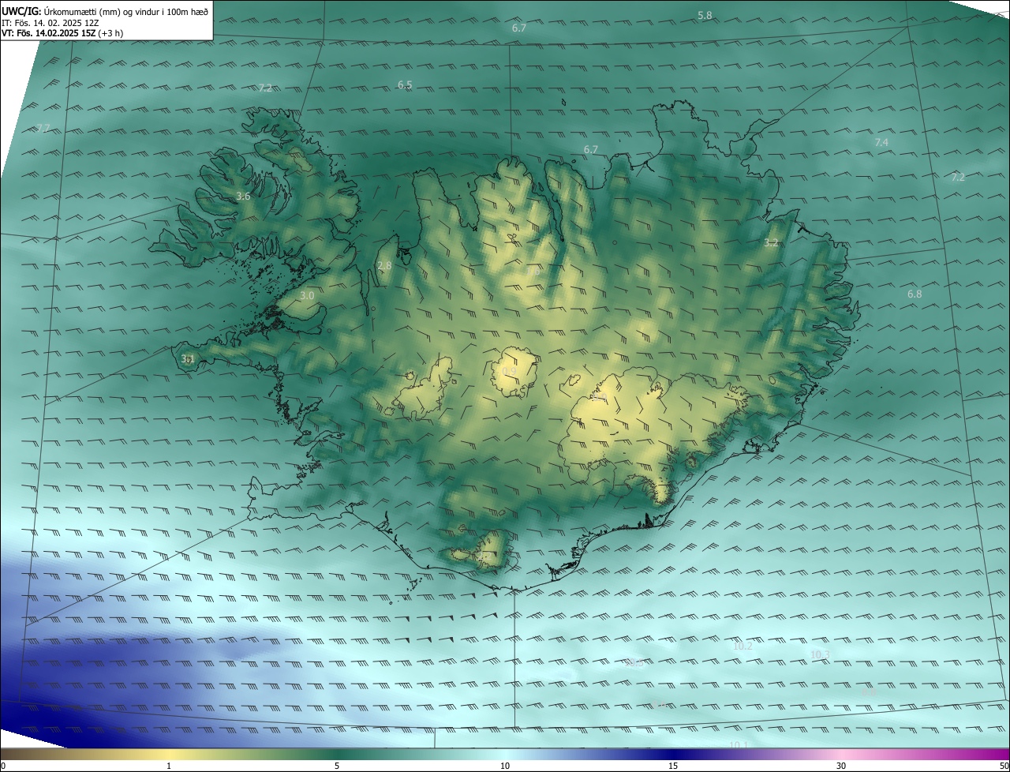Click the 10.2 value label on the map
The image size is (1010, 772).
tap(743, 646)
